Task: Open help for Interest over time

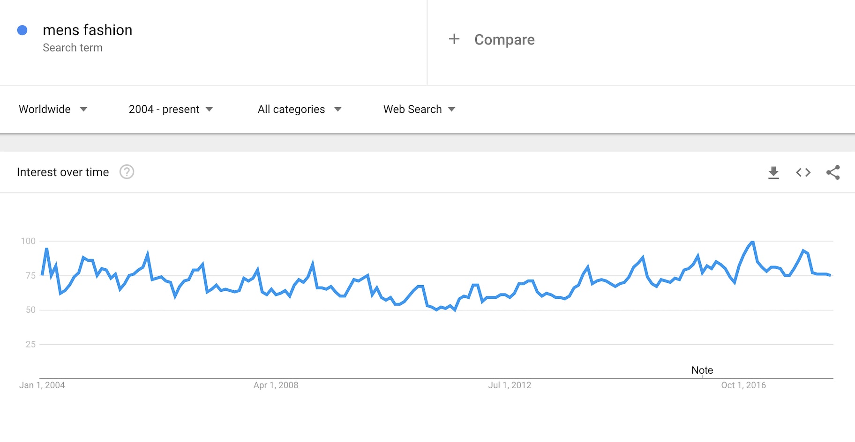Action: click(x=127, y=172)
